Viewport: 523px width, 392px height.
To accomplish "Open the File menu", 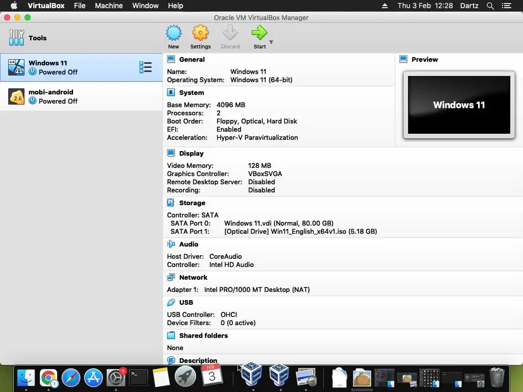I will [80, 6].
